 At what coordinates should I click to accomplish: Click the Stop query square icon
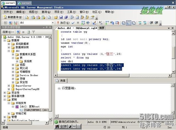tap(78, 23)
